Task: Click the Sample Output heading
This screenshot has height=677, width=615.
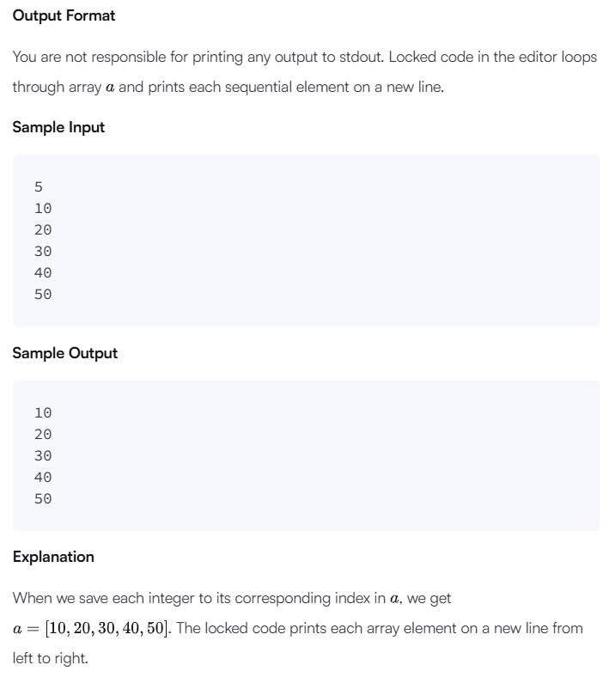Action: point(65,353)
